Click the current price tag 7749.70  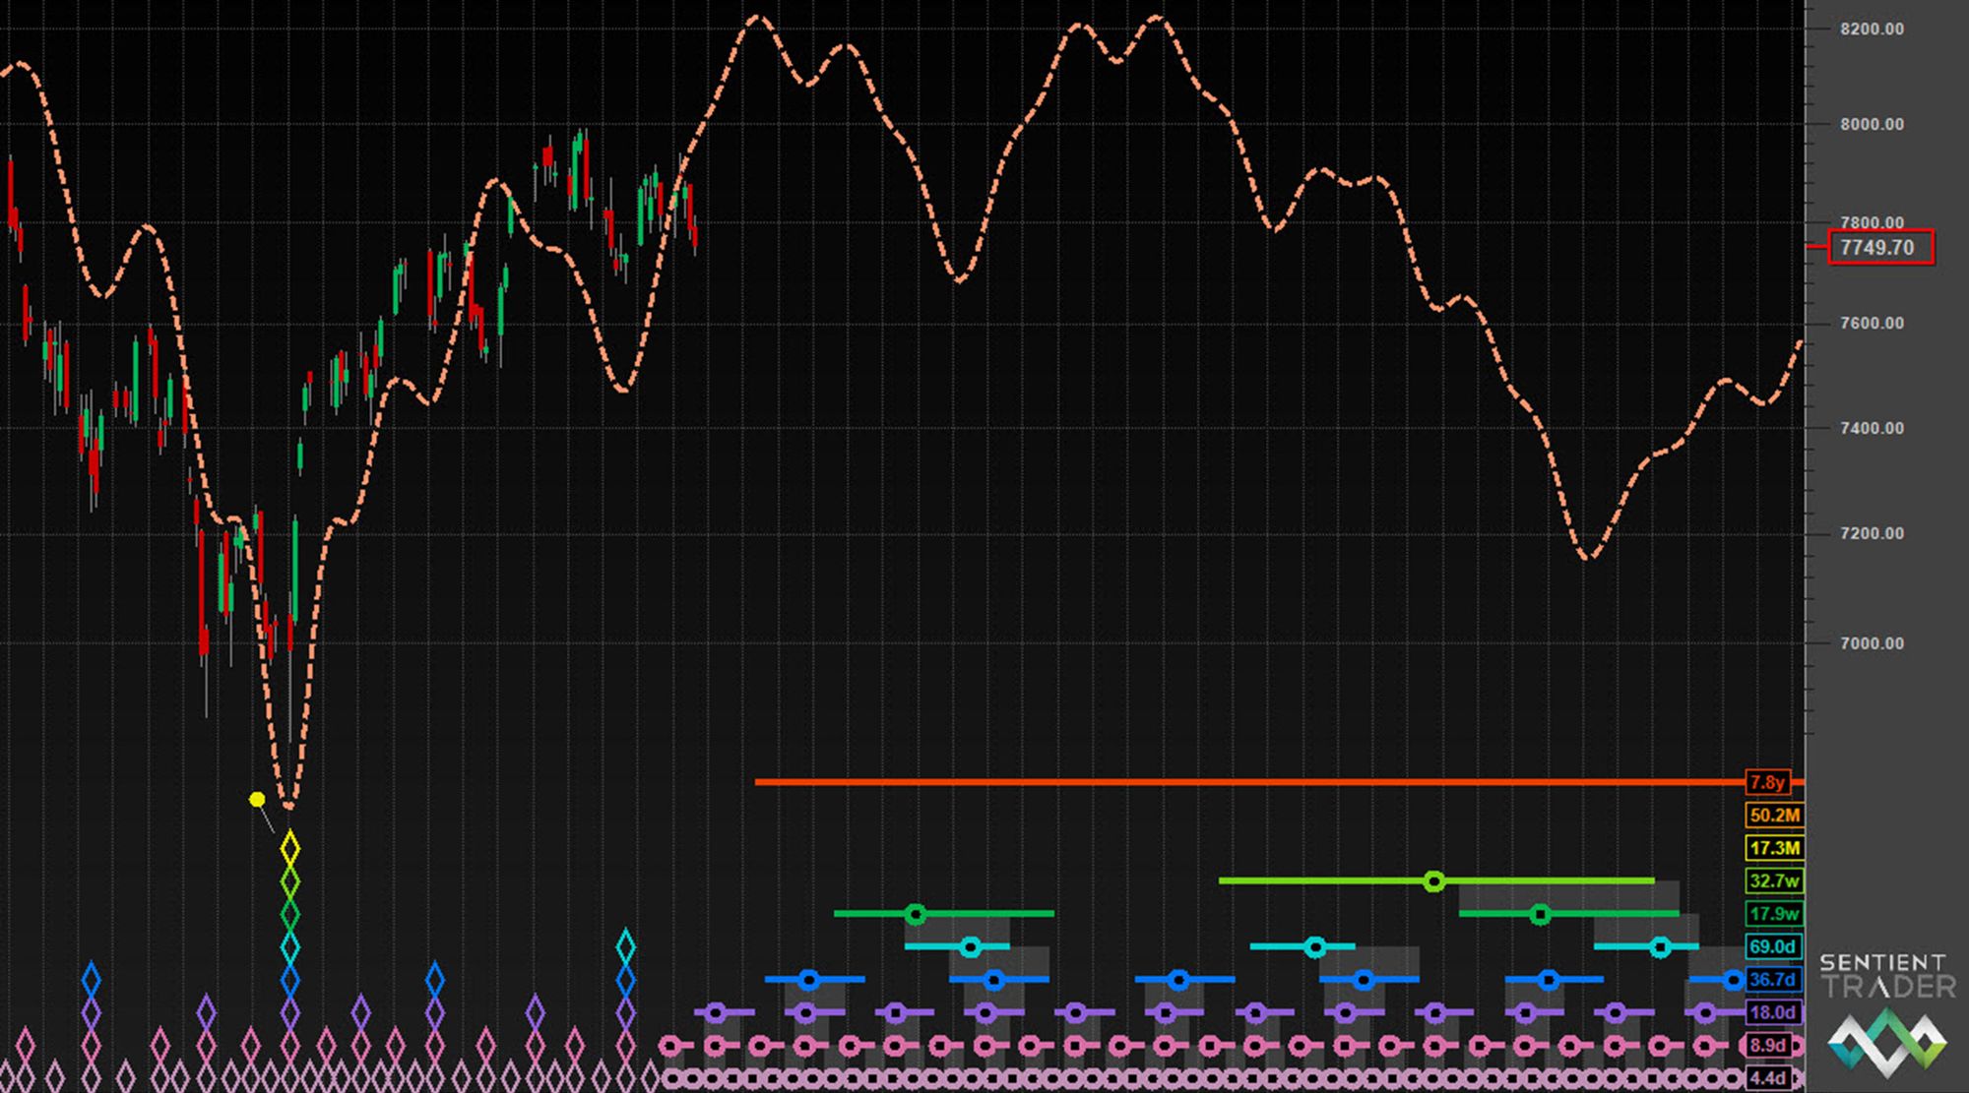pyautogui.click(x=1879, y=247)
